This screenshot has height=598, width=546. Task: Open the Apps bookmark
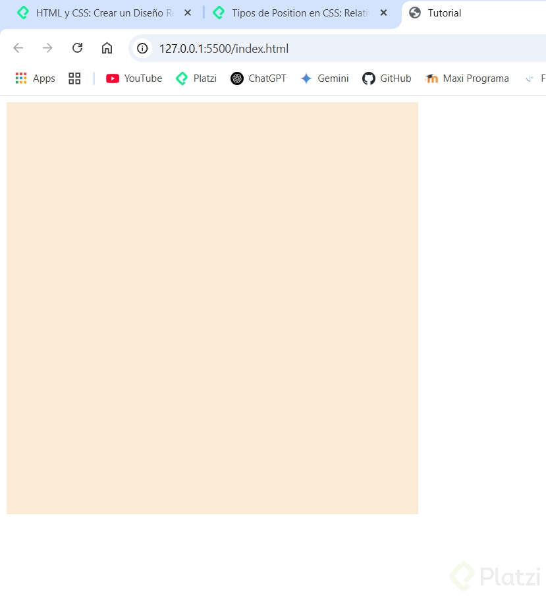36,78
